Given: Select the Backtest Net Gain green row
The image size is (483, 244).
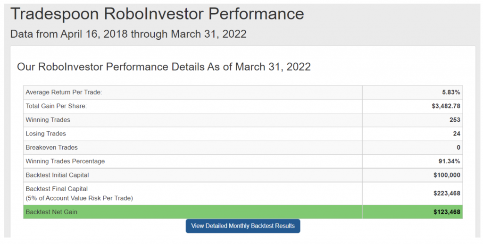Looking at the screenshot, I should point(243,212).
